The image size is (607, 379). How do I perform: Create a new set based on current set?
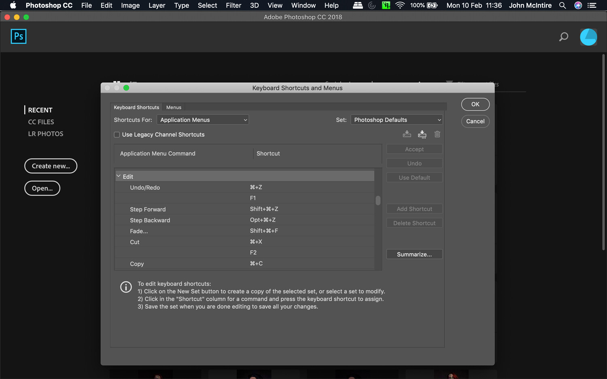[422, 134]
